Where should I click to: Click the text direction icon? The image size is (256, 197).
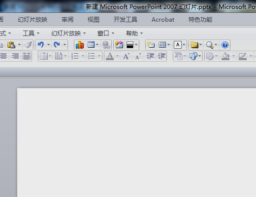[59, 56]
